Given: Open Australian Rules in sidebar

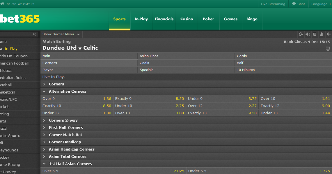Looking at the screenshot, I should pos(20,78).
